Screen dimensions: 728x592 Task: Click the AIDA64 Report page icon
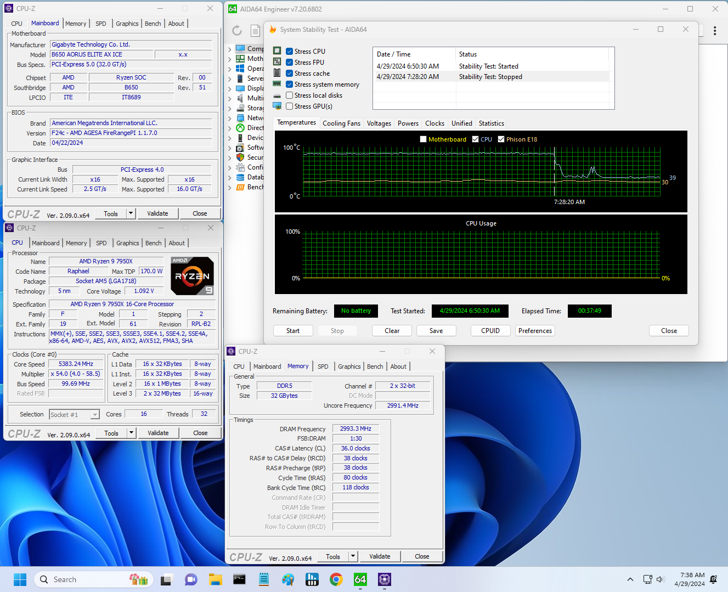click(255, 31)
